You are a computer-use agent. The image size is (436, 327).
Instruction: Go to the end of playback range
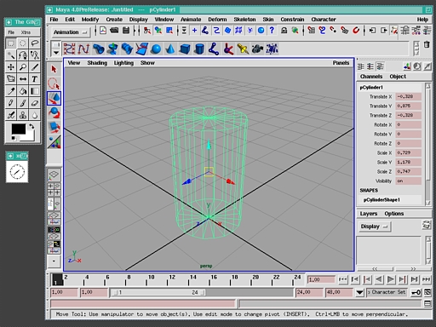point(427,279)
